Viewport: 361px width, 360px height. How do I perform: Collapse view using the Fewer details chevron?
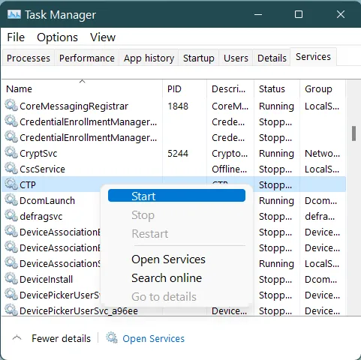coord(17,338)
